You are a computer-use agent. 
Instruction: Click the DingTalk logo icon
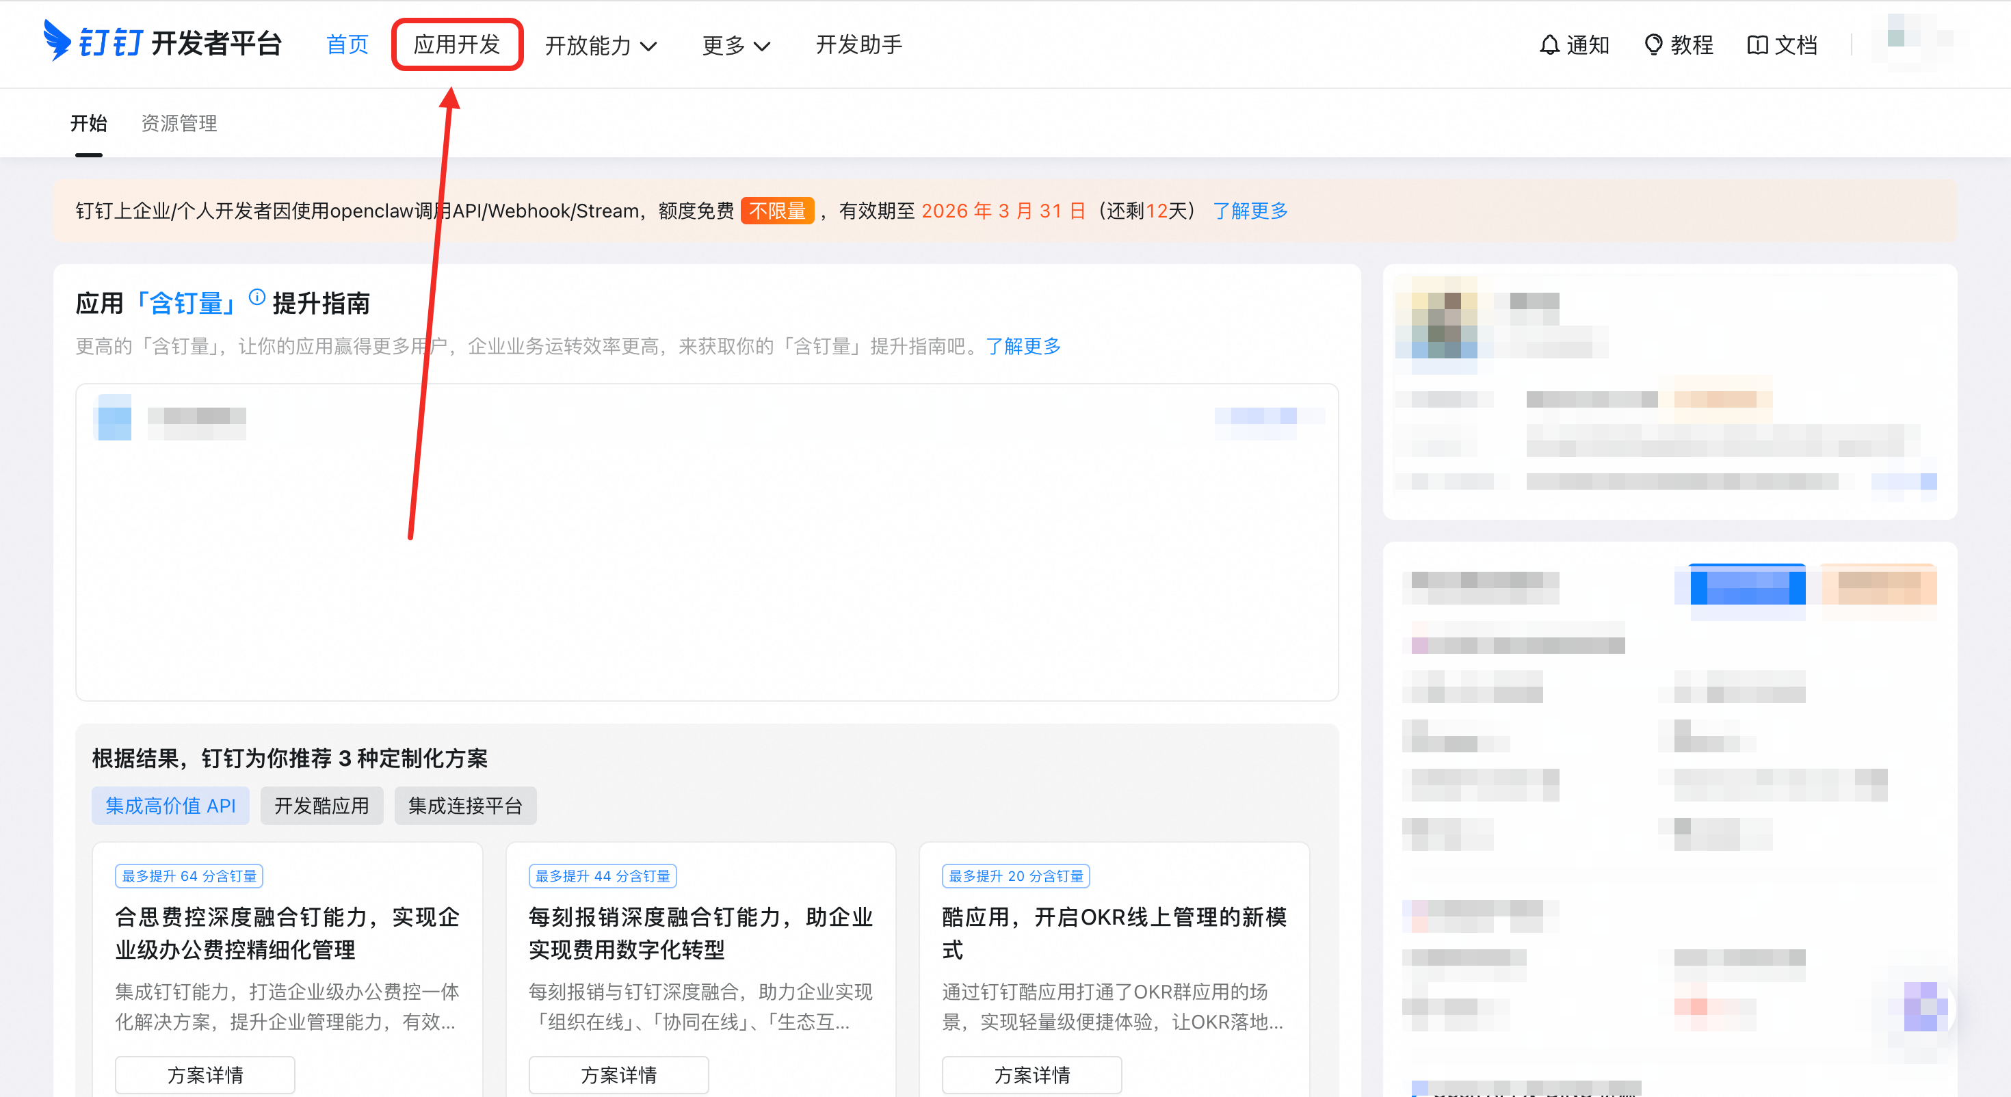pos(57,40)
